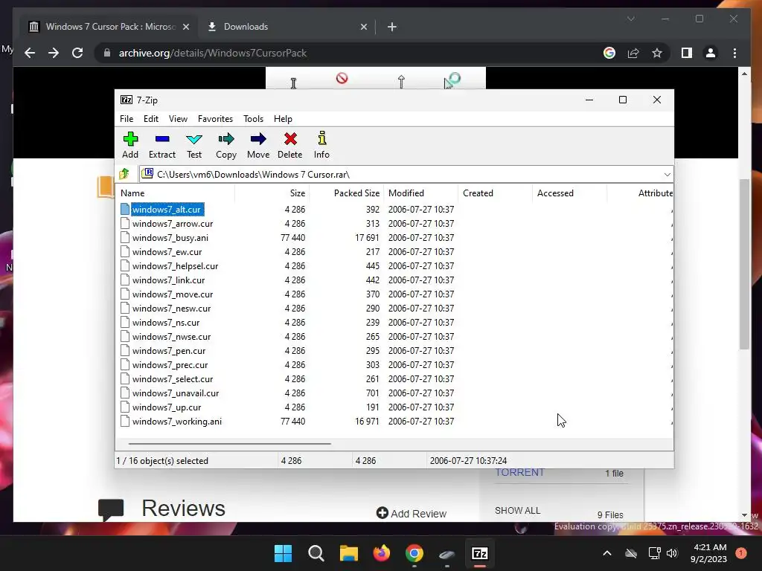Open File Explorer from taskbar
The width and height of the screenshot is (762, 571).
(349, 553)
